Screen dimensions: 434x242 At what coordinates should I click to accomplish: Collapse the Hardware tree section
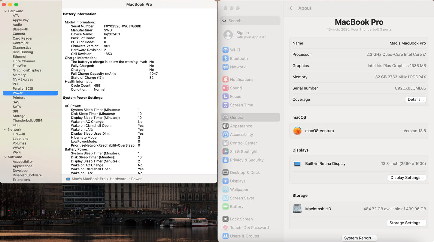coord(5,11)
